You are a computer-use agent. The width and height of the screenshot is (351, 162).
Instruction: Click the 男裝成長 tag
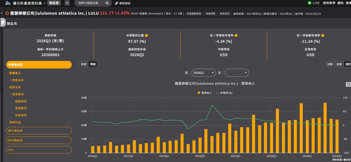(x=225, y=14)
